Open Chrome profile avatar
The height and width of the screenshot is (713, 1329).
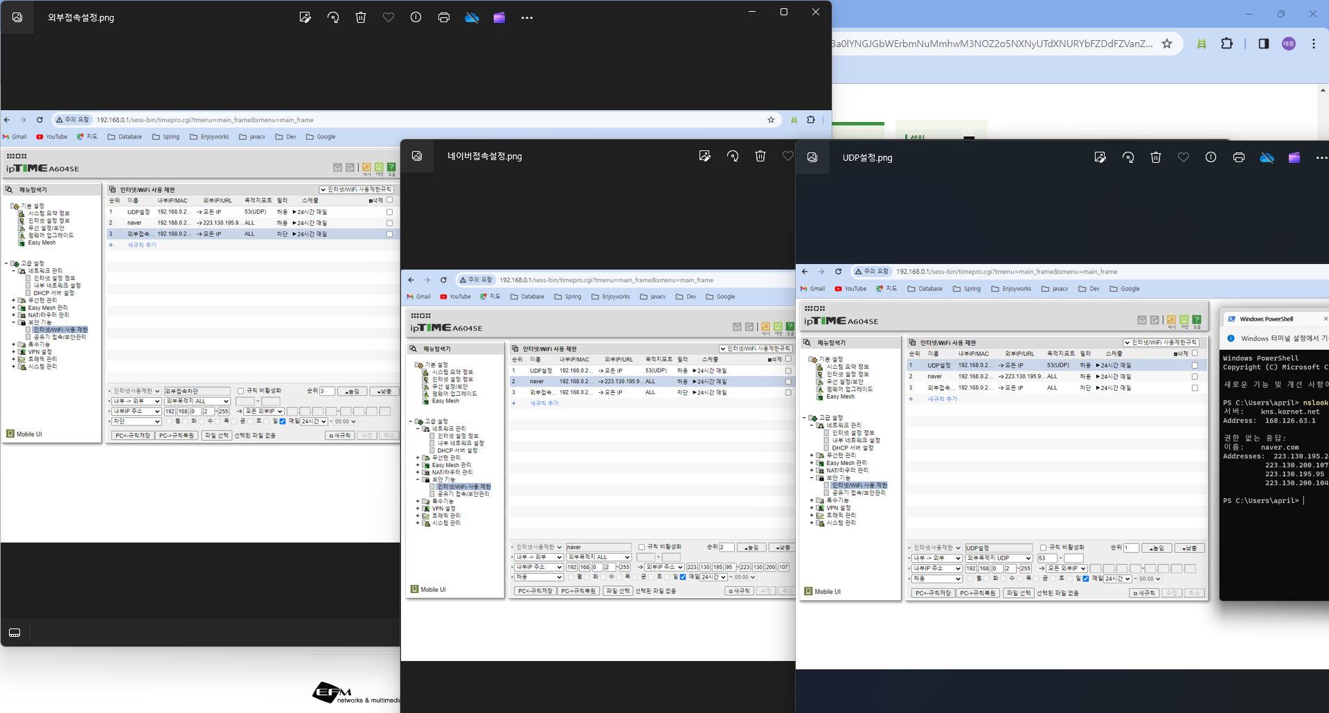click(x=1289, y=44)
